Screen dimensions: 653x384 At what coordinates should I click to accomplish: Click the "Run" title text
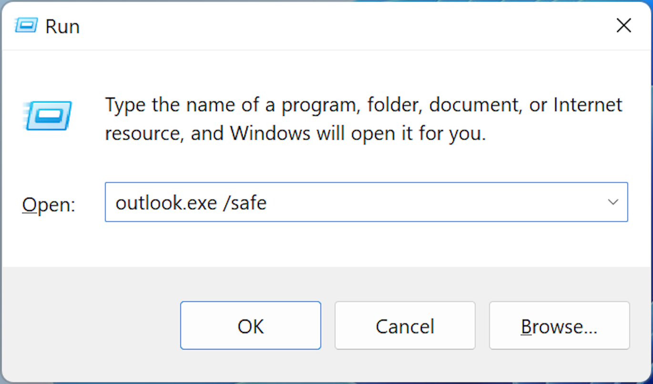point(62,26)
